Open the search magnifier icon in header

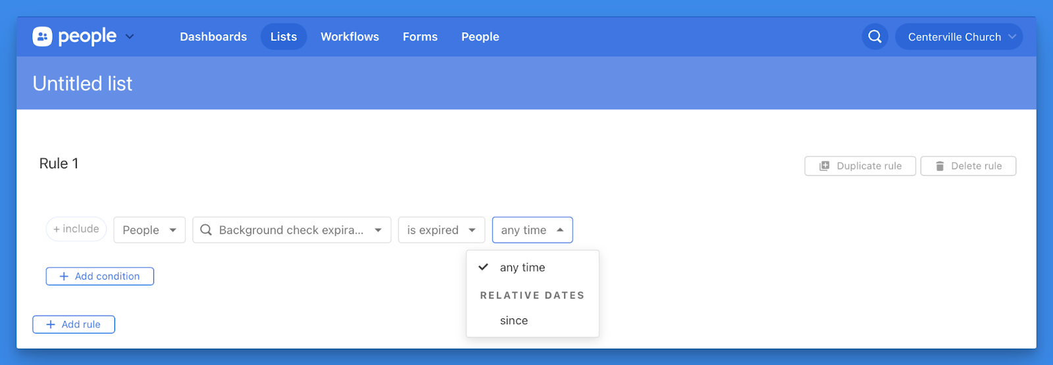tap(875, 37)
